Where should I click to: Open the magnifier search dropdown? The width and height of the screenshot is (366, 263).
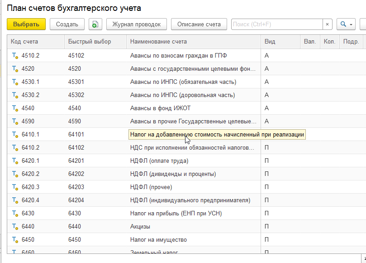click(x=346, y=24)
